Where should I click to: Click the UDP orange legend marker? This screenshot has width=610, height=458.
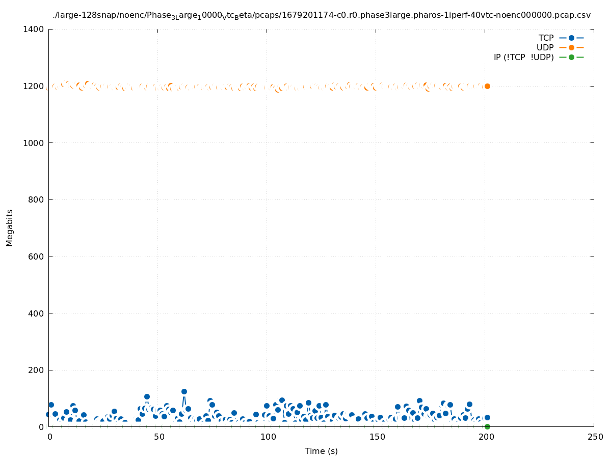tap(571, 47)
